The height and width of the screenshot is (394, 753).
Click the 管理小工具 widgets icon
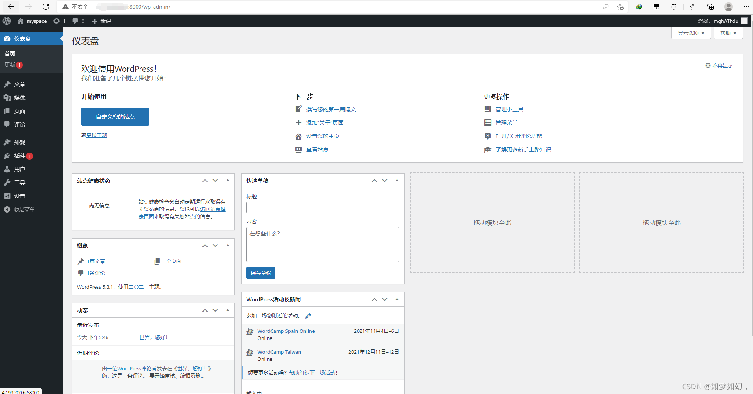point(488,109)
